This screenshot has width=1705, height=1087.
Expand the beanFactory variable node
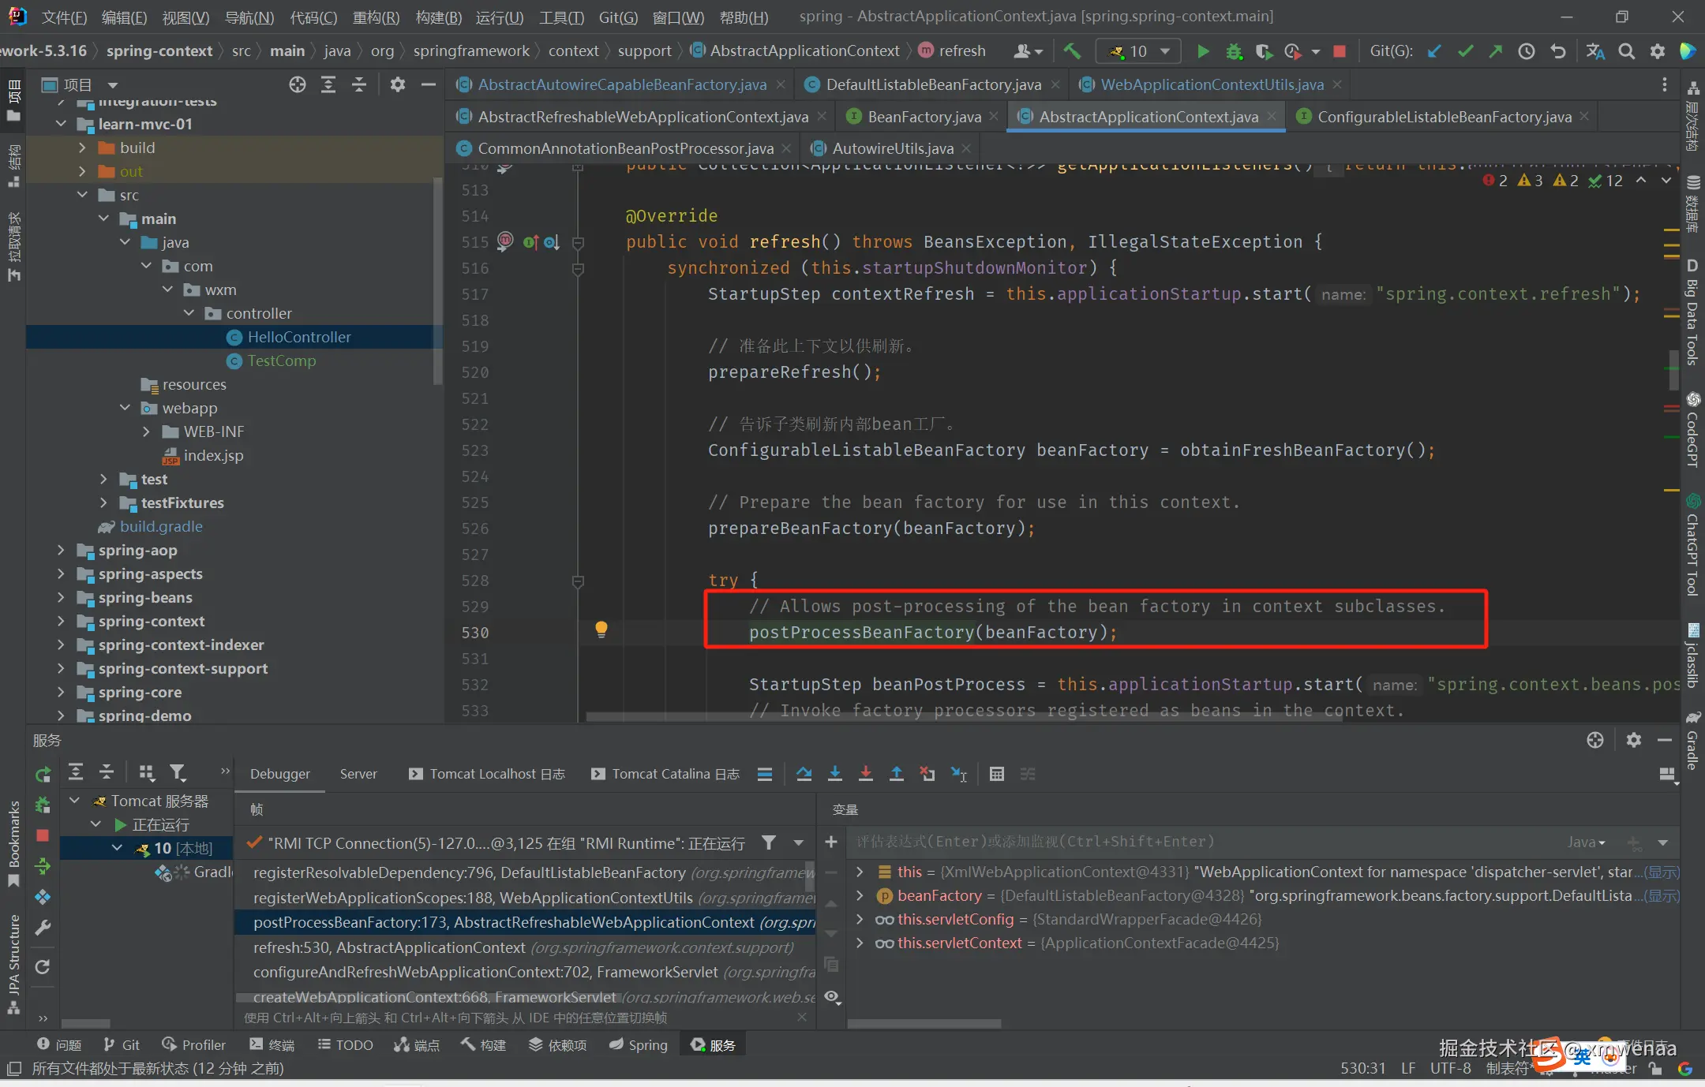tap(860, 895)
